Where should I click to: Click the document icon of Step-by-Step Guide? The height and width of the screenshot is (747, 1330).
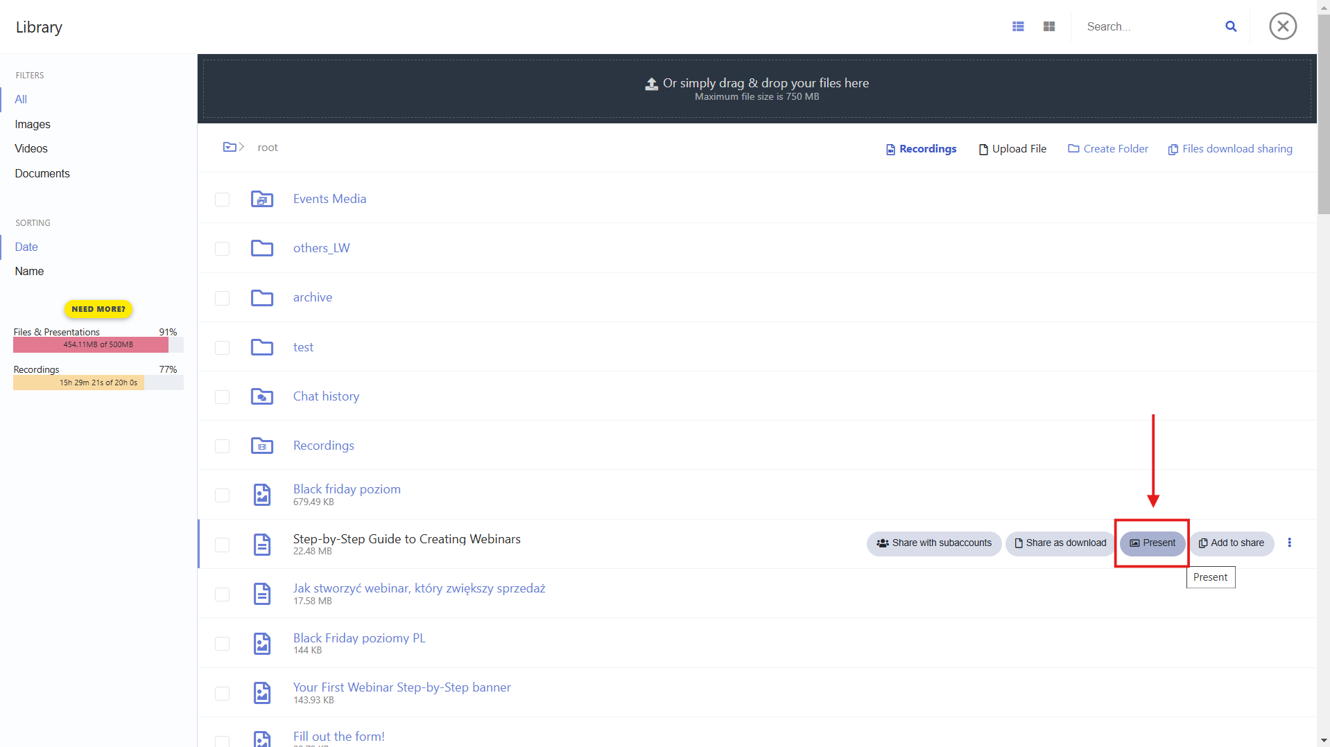point(262,545)
